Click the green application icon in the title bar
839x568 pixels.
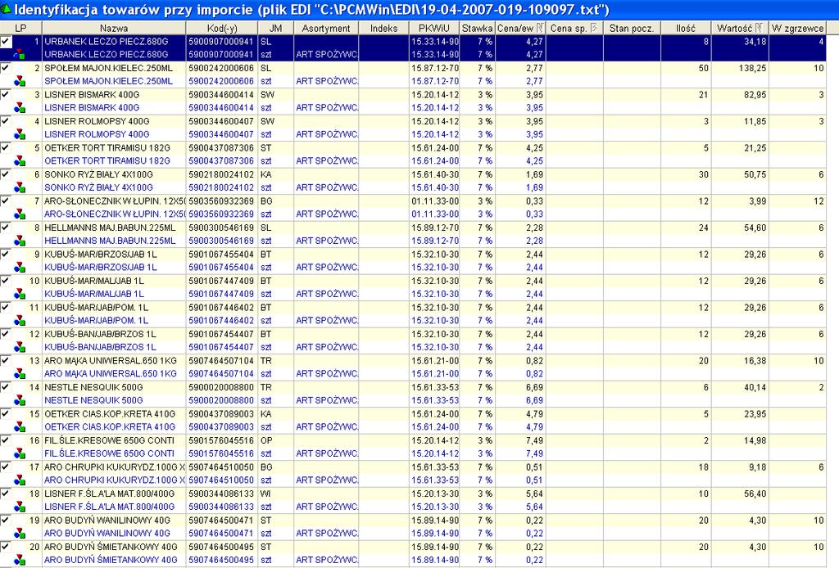6,9
